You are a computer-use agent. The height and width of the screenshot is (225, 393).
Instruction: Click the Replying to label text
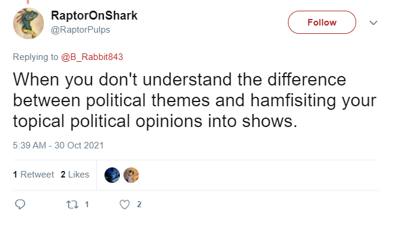tap(36, 57)
